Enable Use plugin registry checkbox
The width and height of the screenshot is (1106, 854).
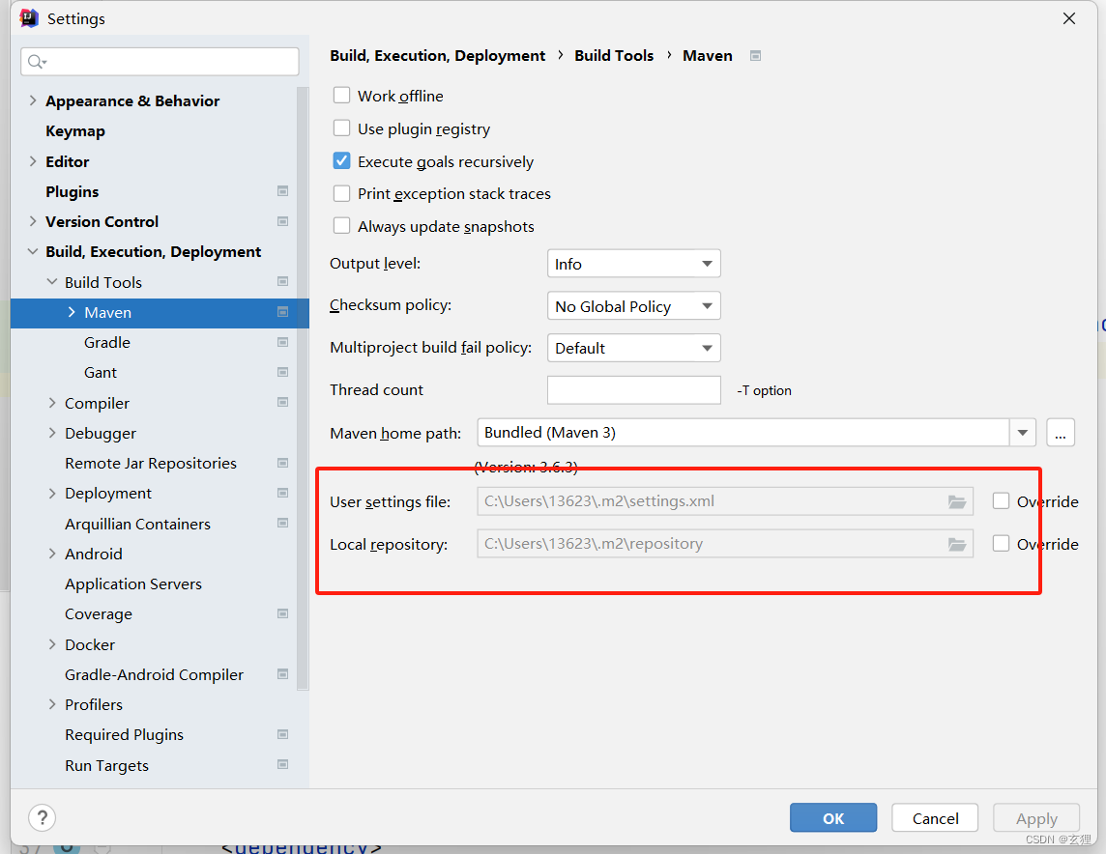pyautogui.click(x=341, y=128)
